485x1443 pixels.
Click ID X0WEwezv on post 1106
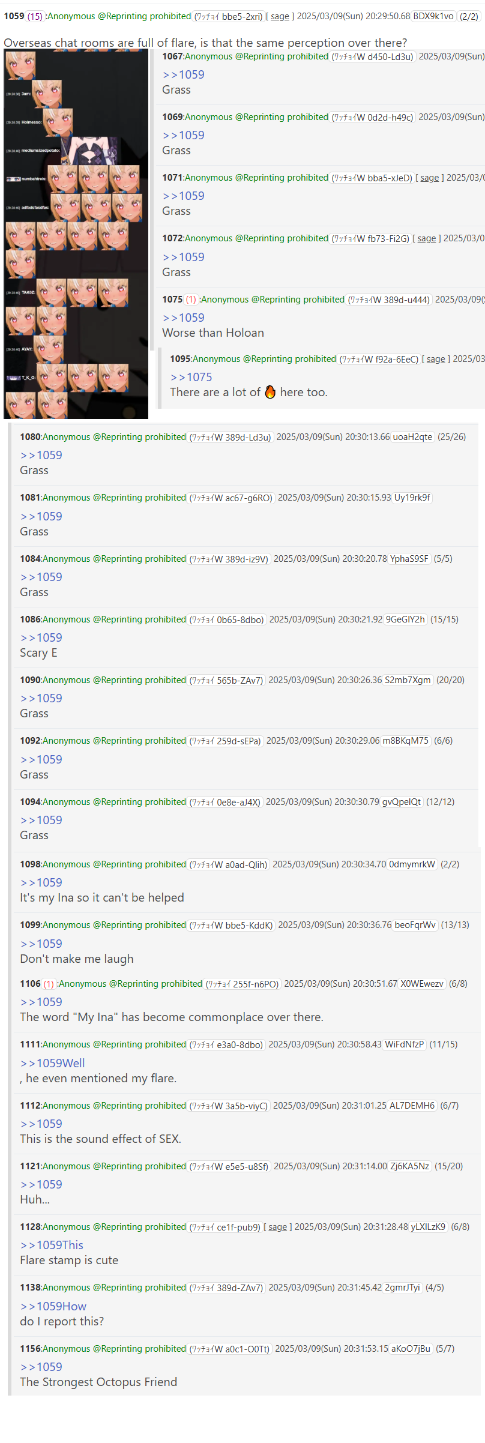click(422, 984)
